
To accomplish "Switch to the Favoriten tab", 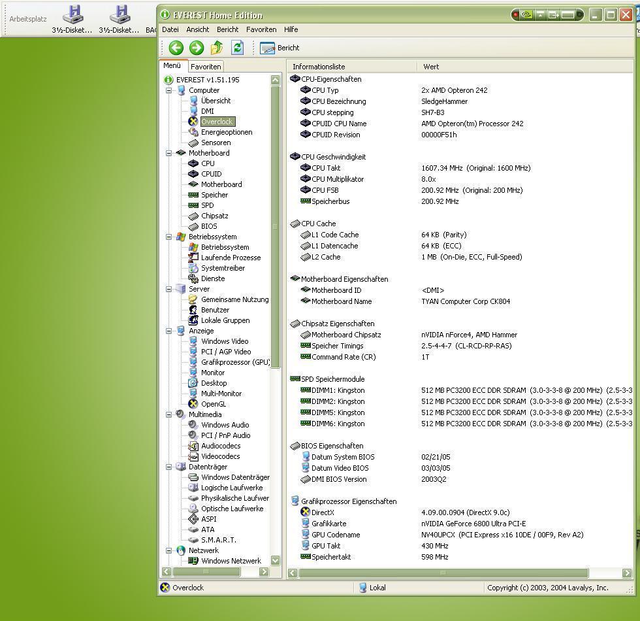I will tap(206, 67).
